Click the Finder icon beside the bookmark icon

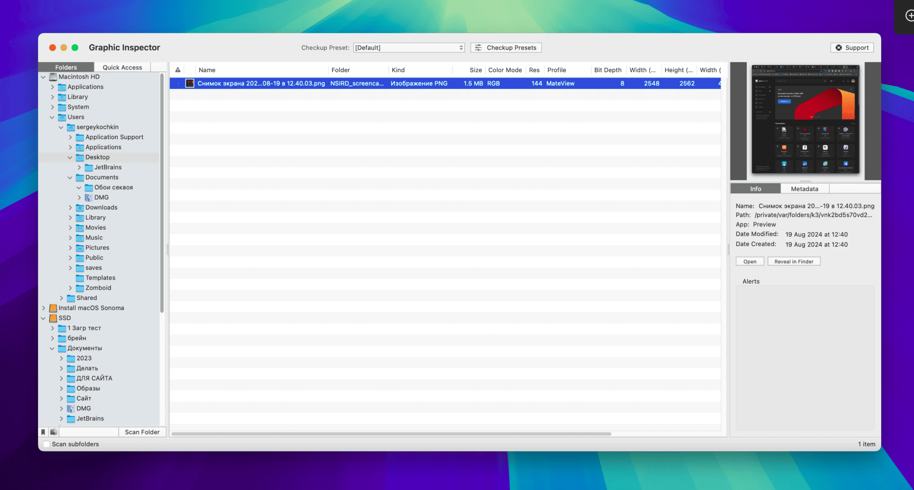pos(53,432)
